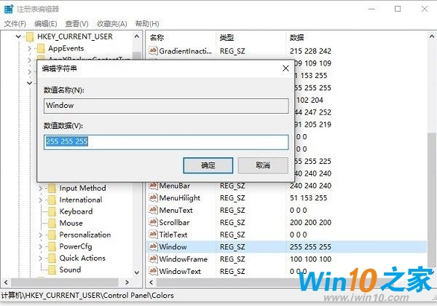Image resolution: width=437 pixels, height=306 pixels.
Task: Click tree pane scroll right arrow
Action: 127,282
